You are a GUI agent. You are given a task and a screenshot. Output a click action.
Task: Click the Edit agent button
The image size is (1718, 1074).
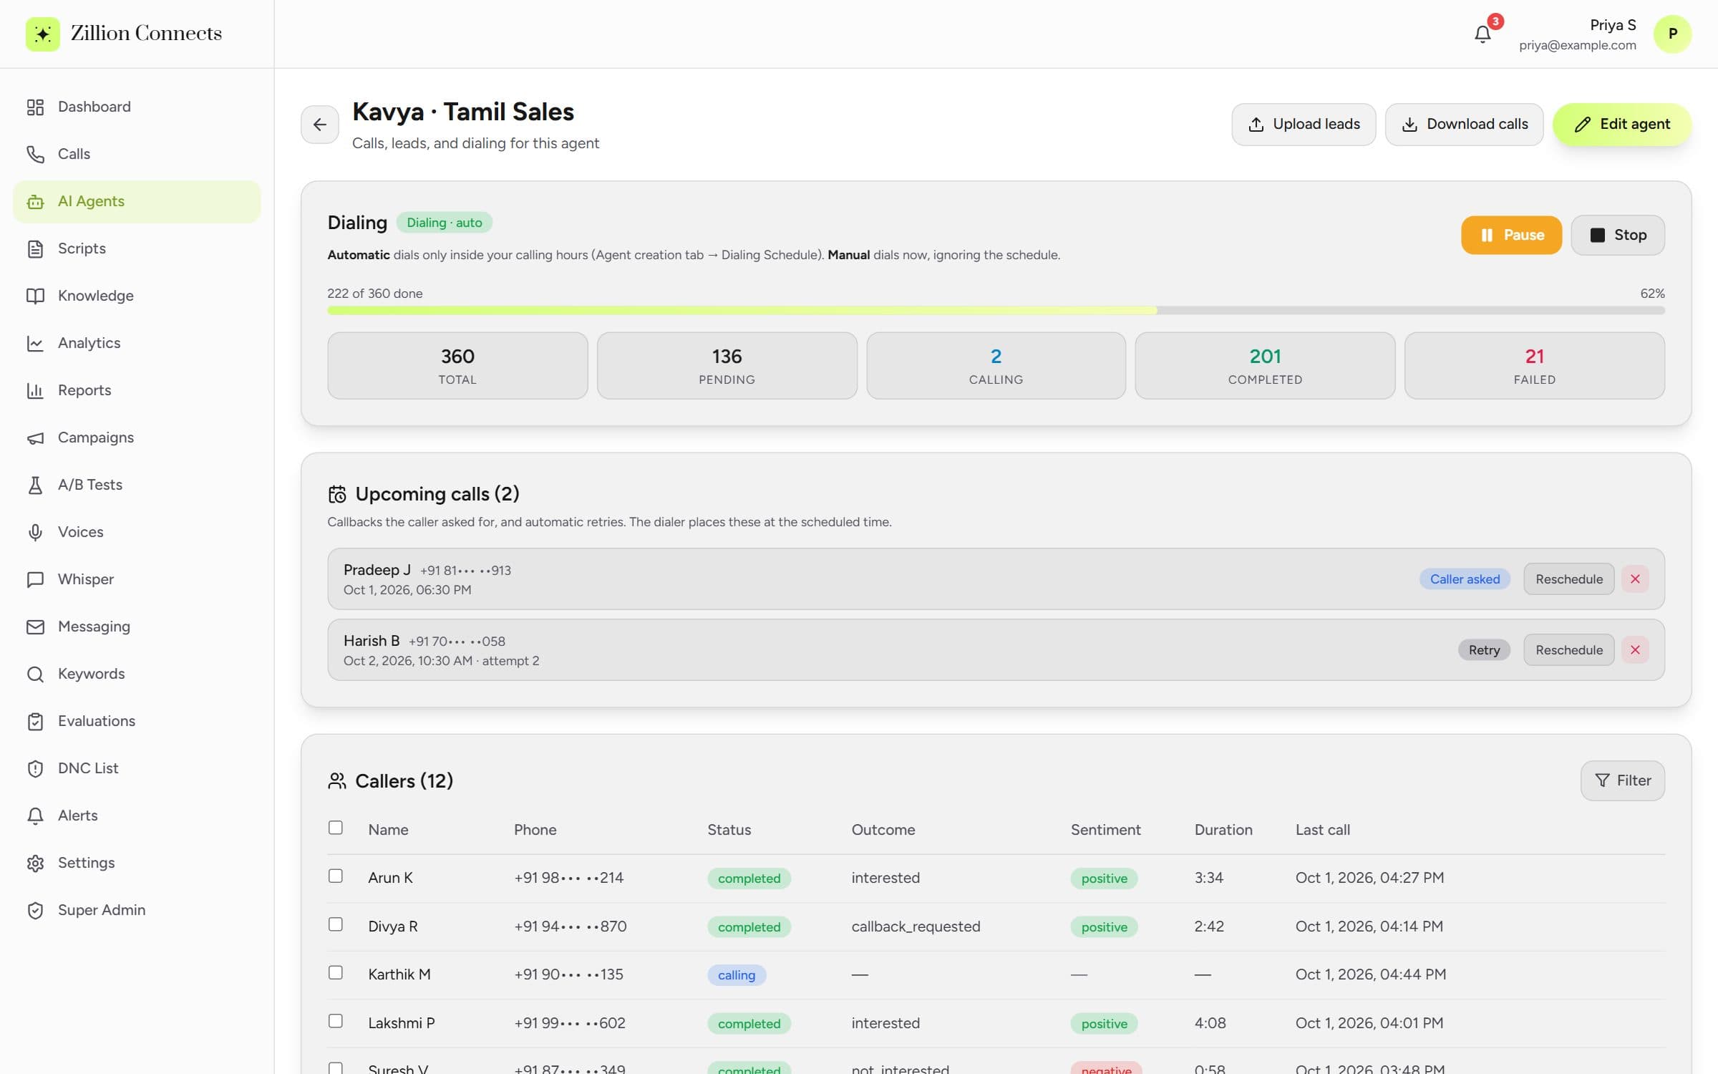1621,125
